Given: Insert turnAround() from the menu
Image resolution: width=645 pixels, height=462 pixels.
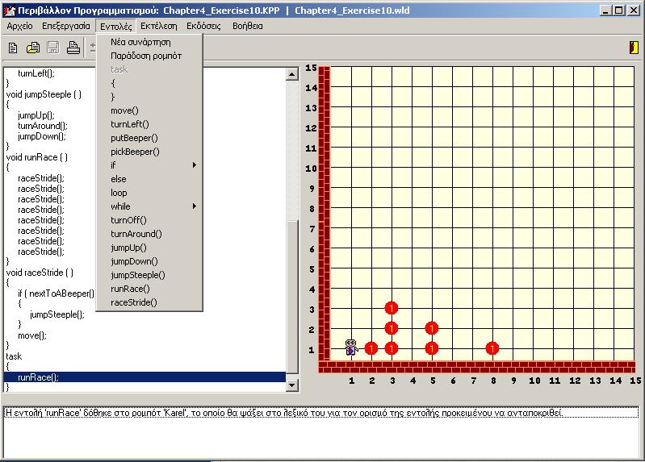Looking at the screenshot, I should coord(149,234).
